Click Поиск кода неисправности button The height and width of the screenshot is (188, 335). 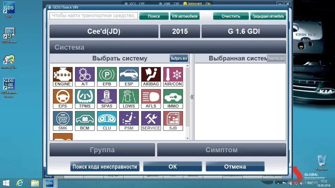[105, 166]
